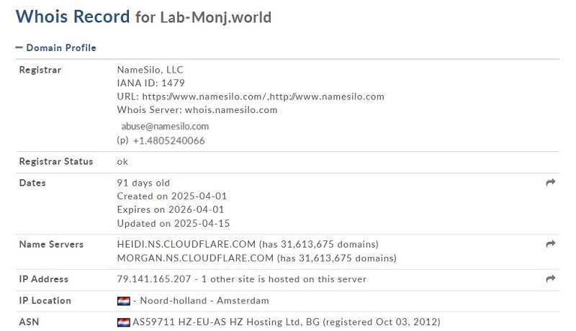Click the minus icon before Domain Profile
This screenshot has width=576, height=331.
pos(19,47)
